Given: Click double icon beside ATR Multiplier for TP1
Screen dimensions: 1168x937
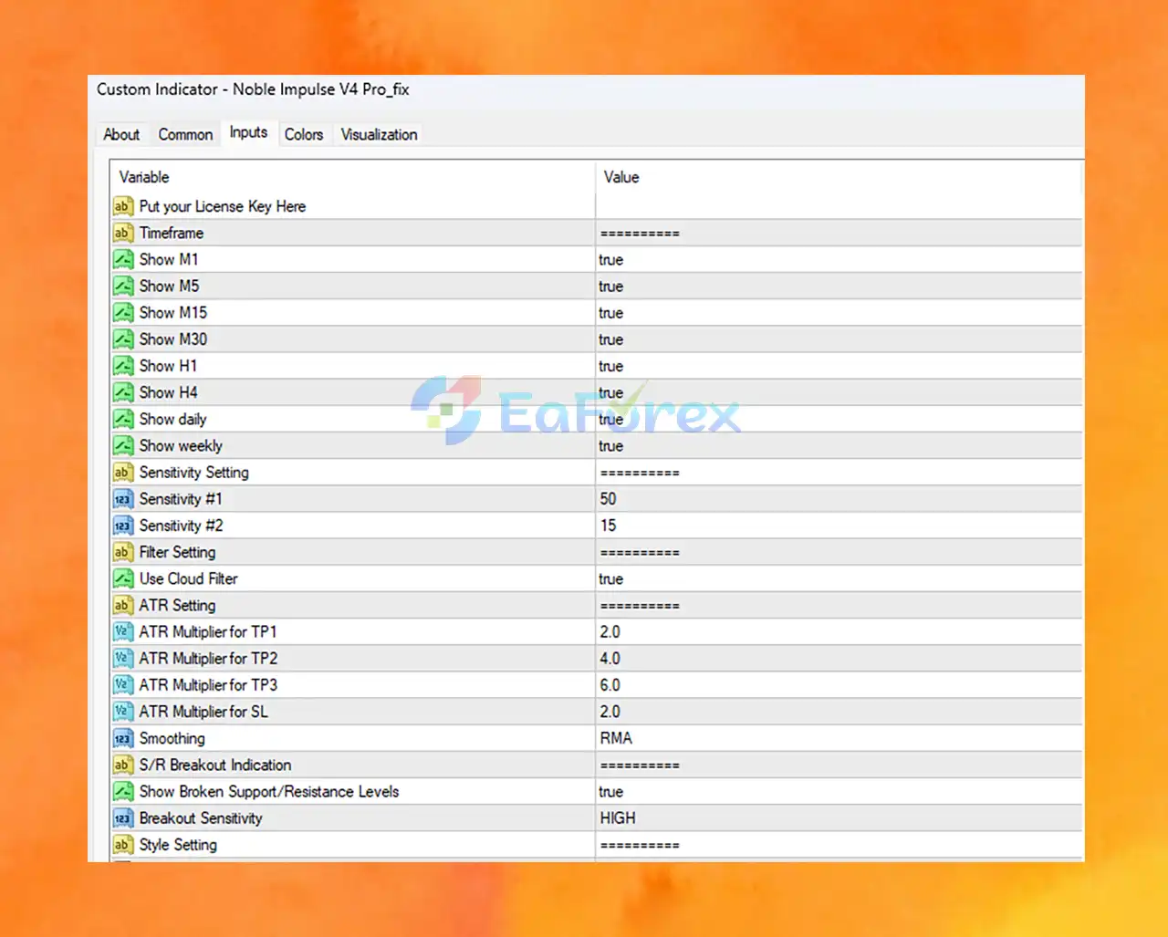Looking at the screenshot, I should (x=123, y=631).
